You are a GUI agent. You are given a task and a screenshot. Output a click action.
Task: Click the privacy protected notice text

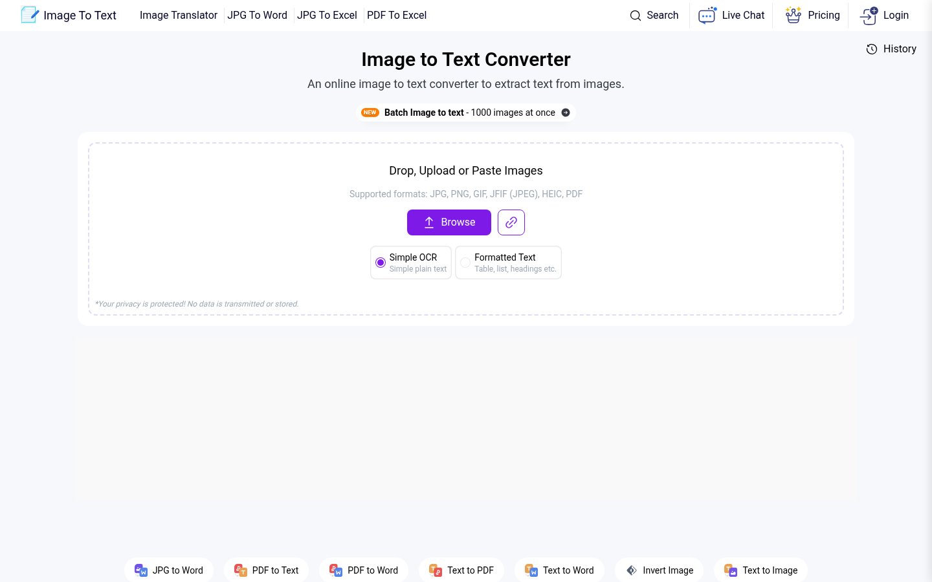click(x=197, y=304)
